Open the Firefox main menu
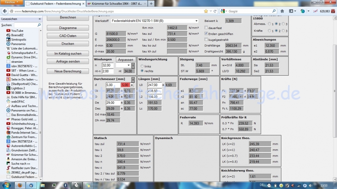 coord(11,2)
